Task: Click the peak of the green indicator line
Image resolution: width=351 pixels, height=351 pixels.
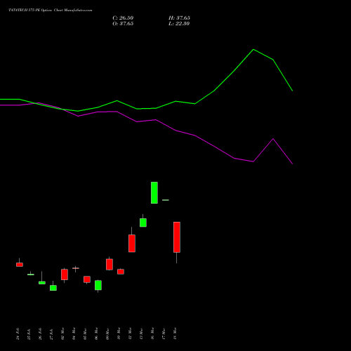Action: tap(253, 50)
